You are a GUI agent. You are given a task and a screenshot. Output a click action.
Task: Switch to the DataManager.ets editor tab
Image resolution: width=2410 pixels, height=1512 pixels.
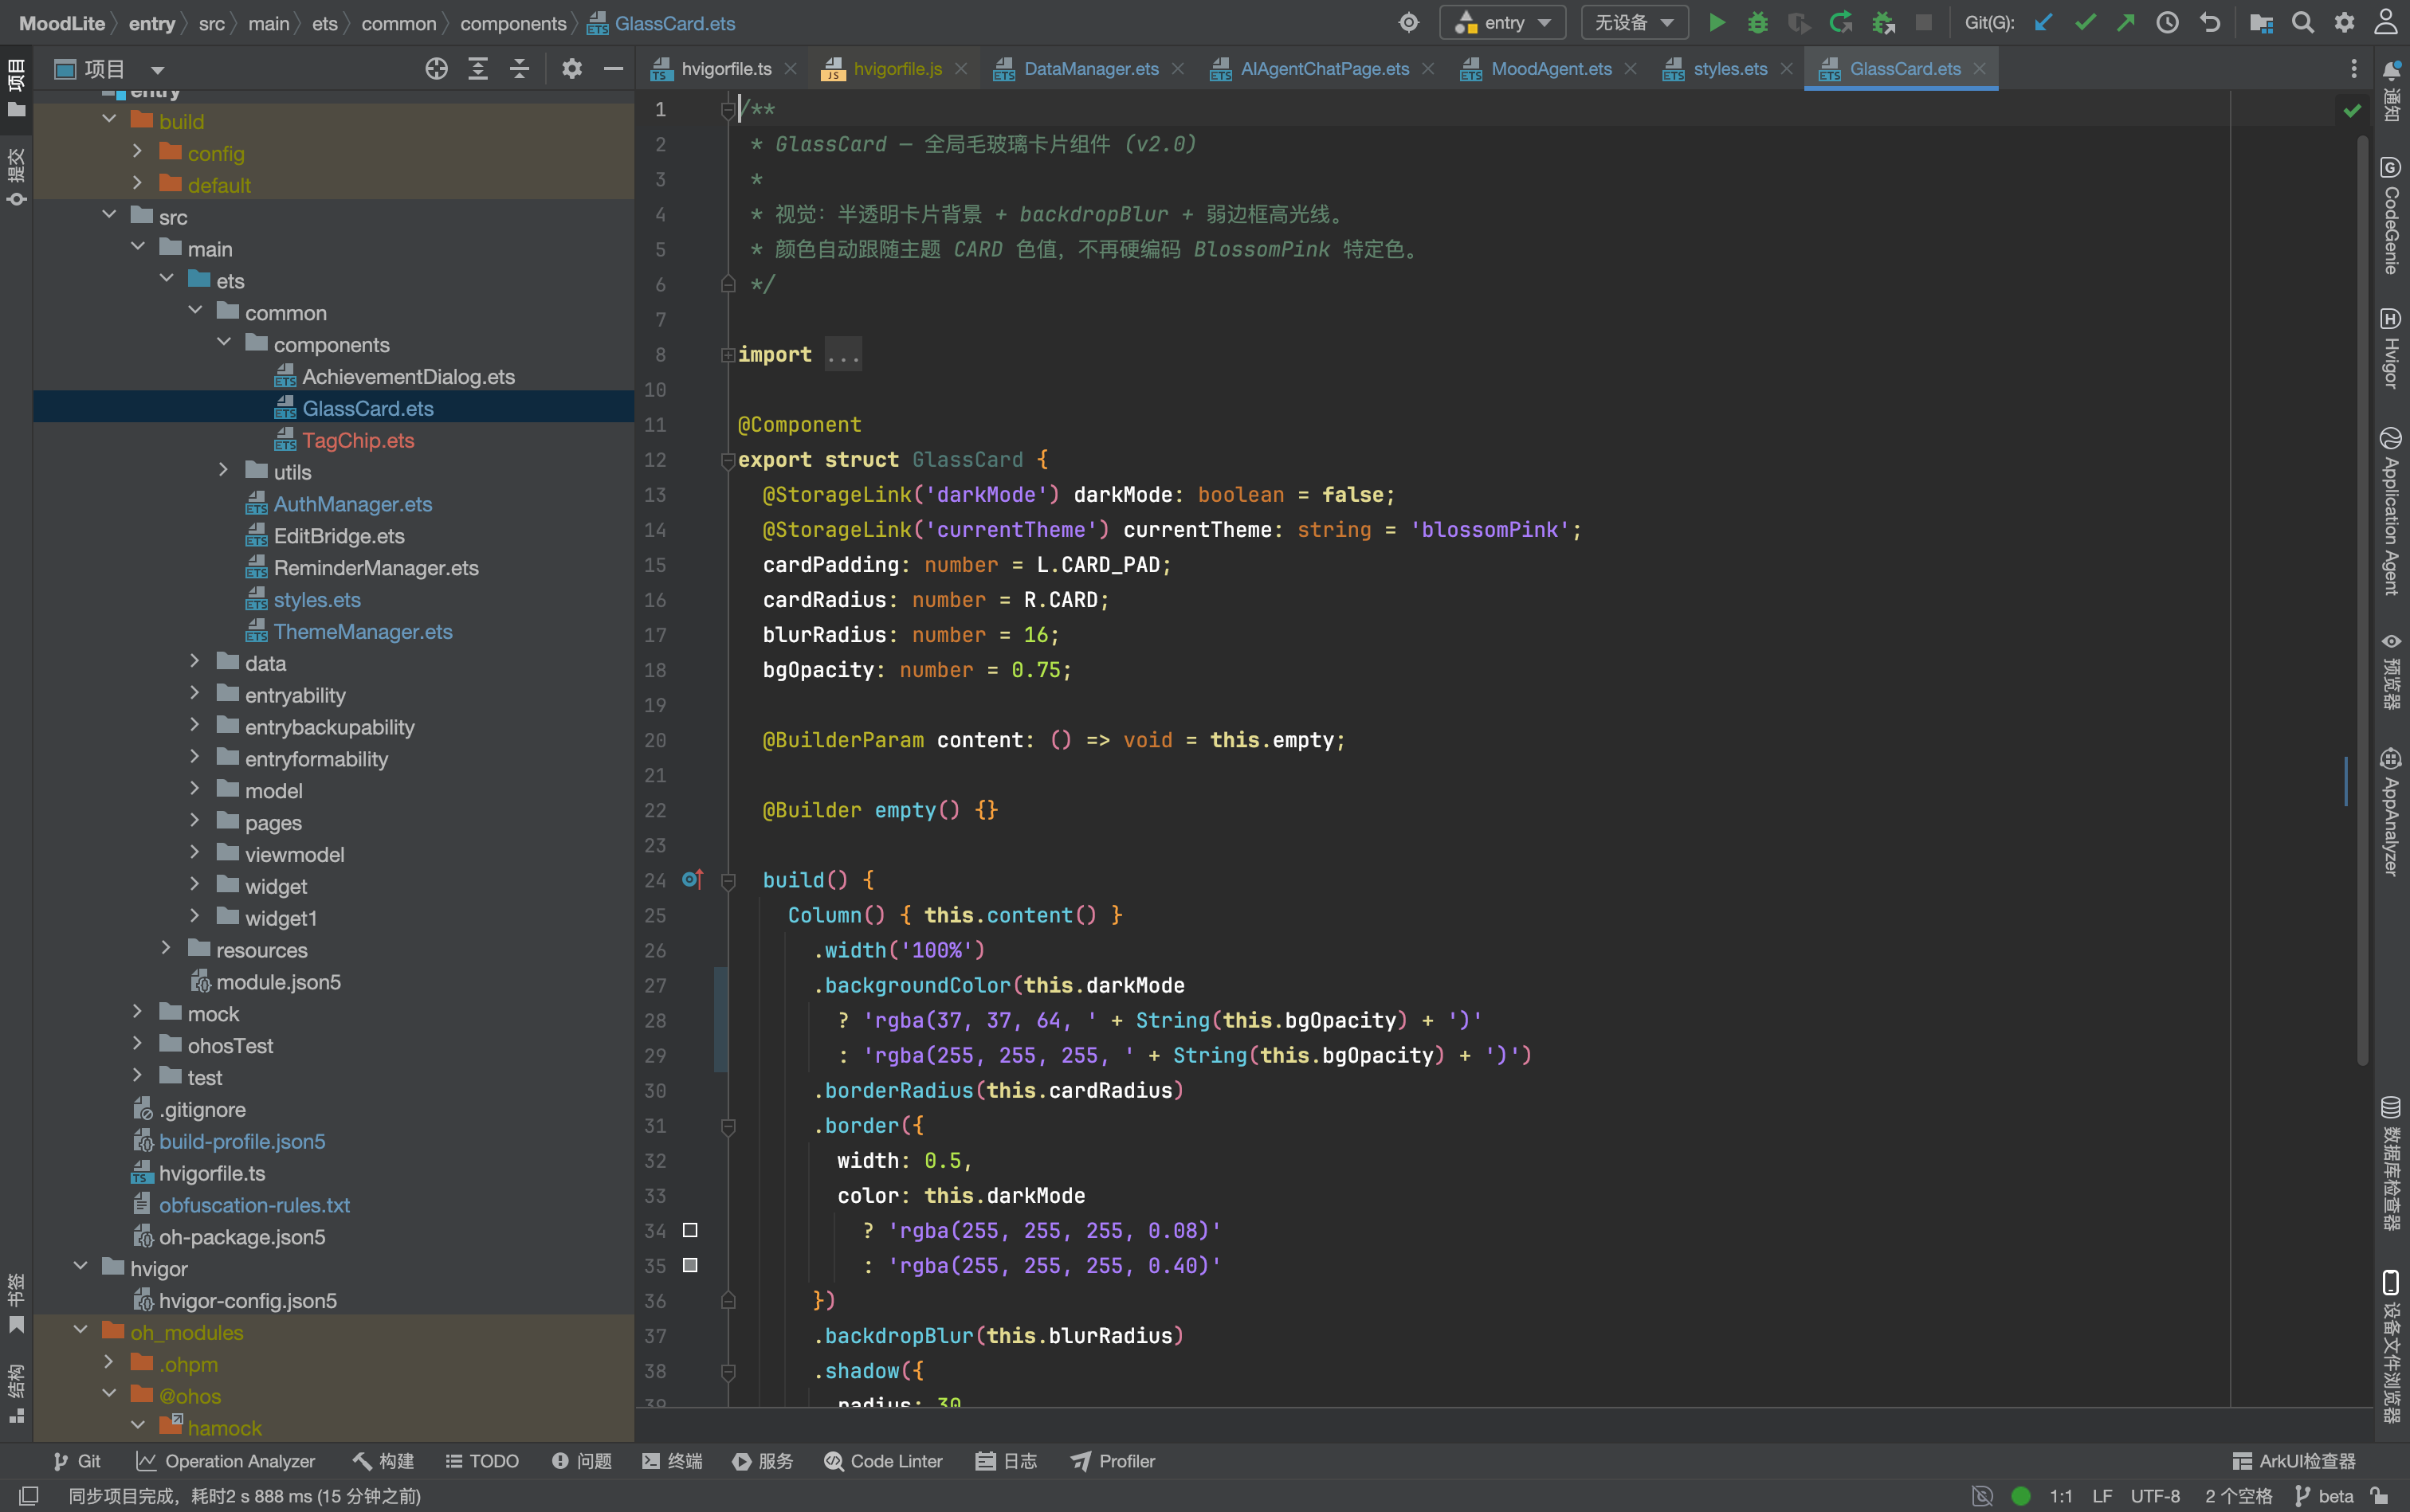point(1089,69)
